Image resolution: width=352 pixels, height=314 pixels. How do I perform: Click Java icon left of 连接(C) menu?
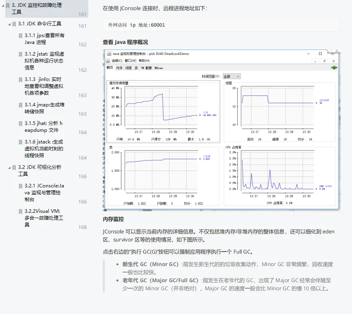108,60
